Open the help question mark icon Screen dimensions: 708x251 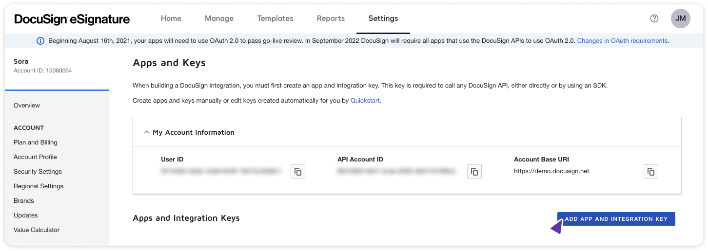654,18
